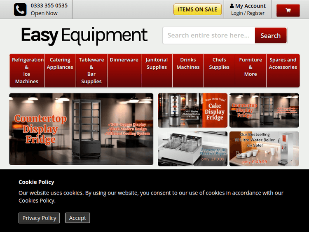Image resolution: width=309 pixels, height=232 pixels.
Task: Click the My Account text
Action: pos(250,6)
